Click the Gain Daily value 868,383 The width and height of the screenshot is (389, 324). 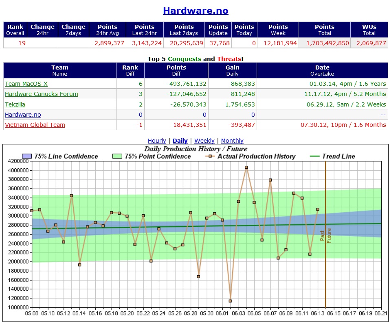243,84
